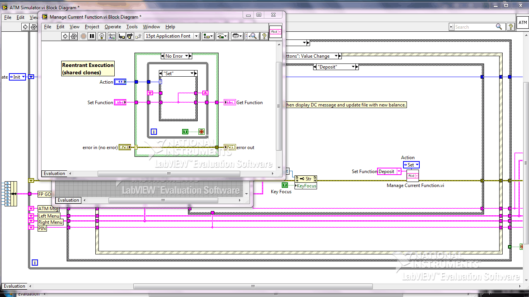
Task: Click Run Continuously in ATM Simulator toolbar
Action: pyautogui.click(x=34, y=27)
